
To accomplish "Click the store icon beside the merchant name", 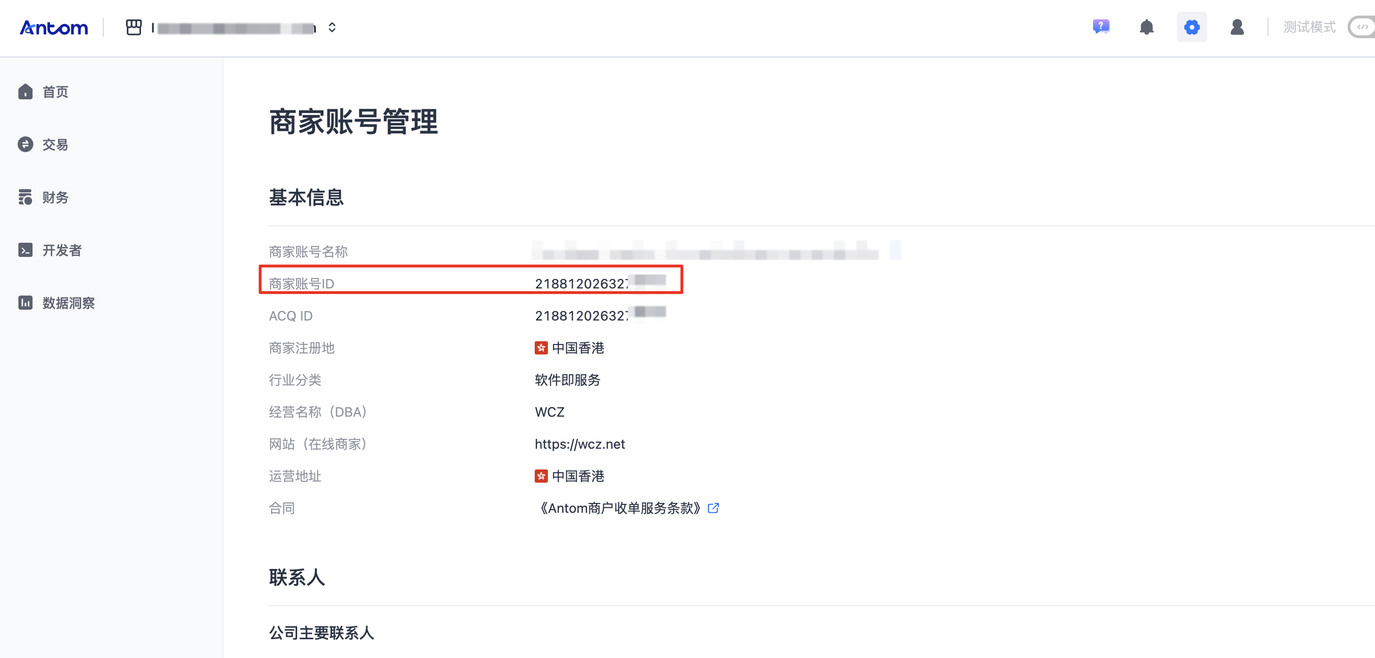I will [133, 27].
